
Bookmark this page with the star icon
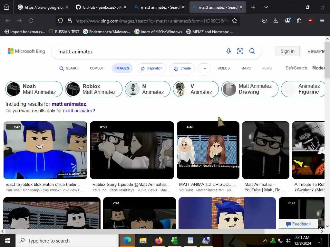click(235, 21)
